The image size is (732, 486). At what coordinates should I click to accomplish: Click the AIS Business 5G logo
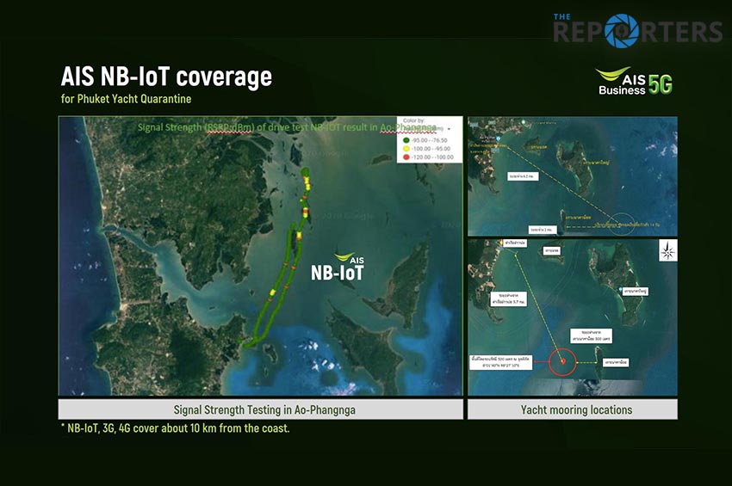[x=635, y=82]
